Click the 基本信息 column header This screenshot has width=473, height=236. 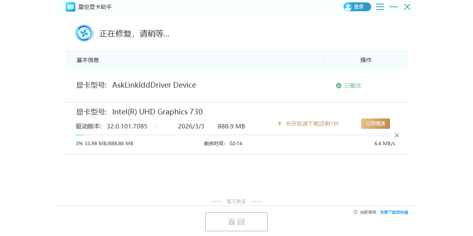point(88,60)
